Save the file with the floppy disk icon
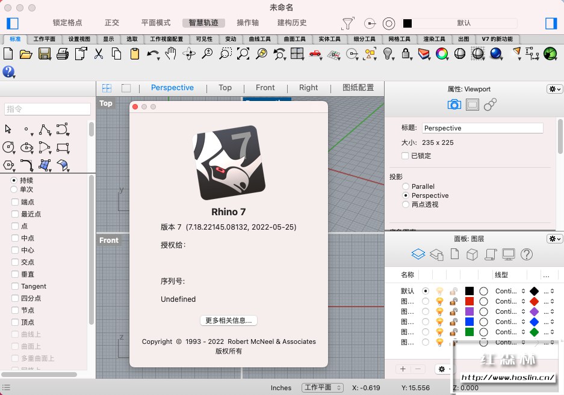Image resolution: width=564 pixels, height=395 pixels. [x=45, y=54]
